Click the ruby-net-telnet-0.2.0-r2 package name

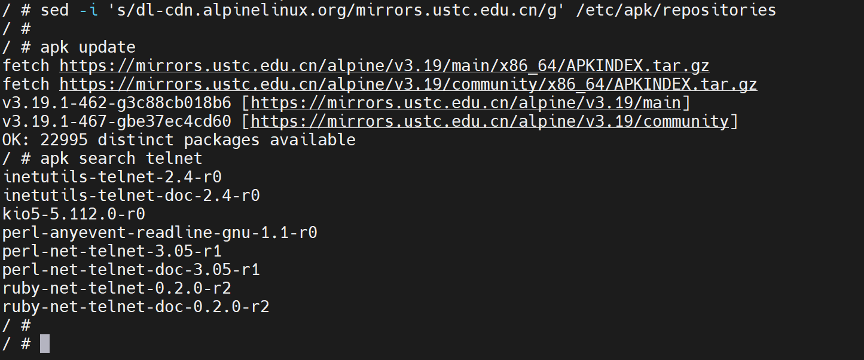coord(117,288)
